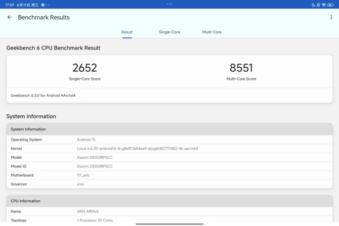The height and width of the screenshot is (226, 339).
Task: Open the Single-Core tab
Action: [x=169, y=32]
